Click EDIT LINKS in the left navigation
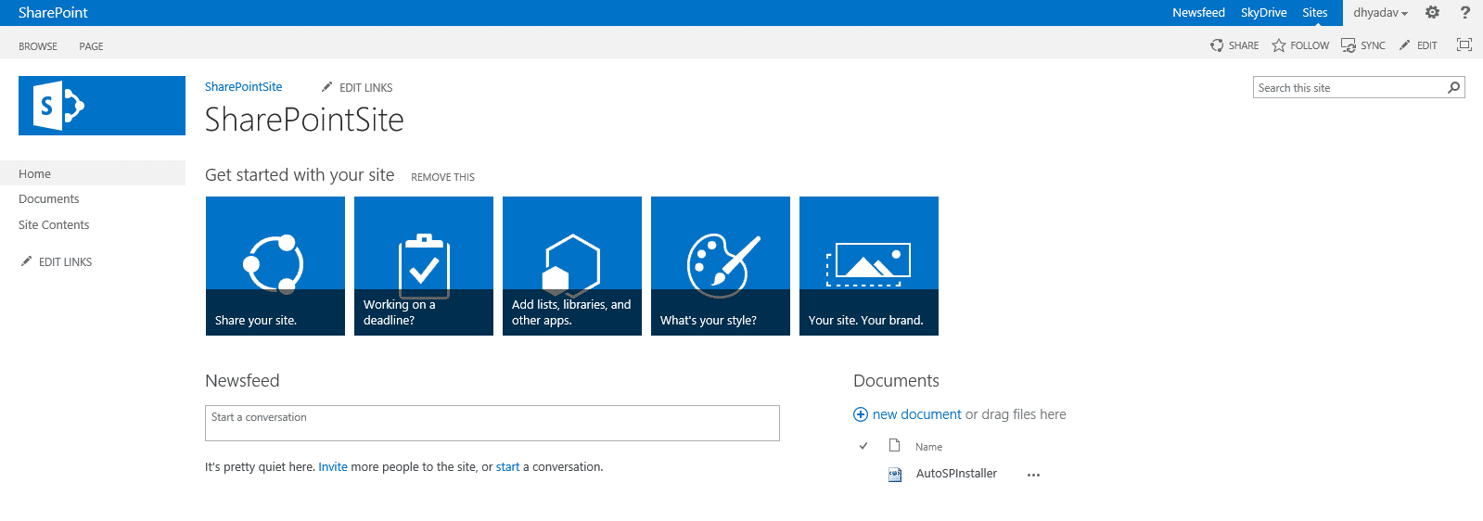This screenshot has width=1483, height=521. coord(65,262)
